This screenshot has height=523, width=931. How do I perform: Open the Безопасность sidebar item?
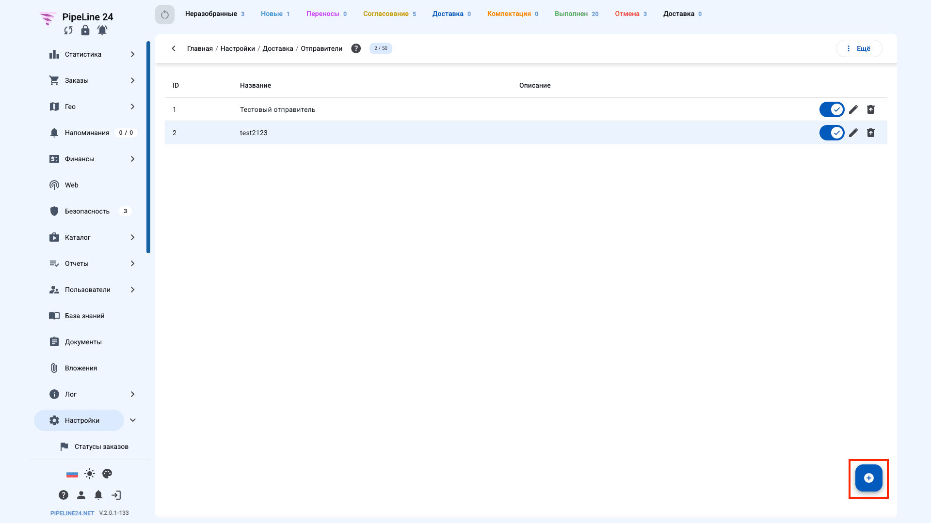click(x=87, y=211)
